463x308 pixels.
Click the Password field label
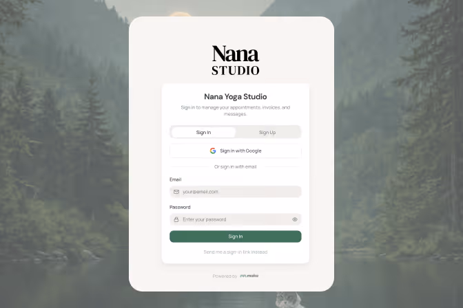click(x=180, y=207)
